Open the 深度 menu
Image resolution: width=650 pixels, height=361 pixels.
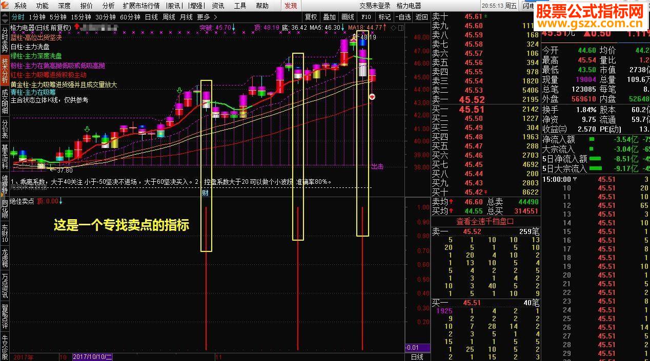click(x=65, y=6)
